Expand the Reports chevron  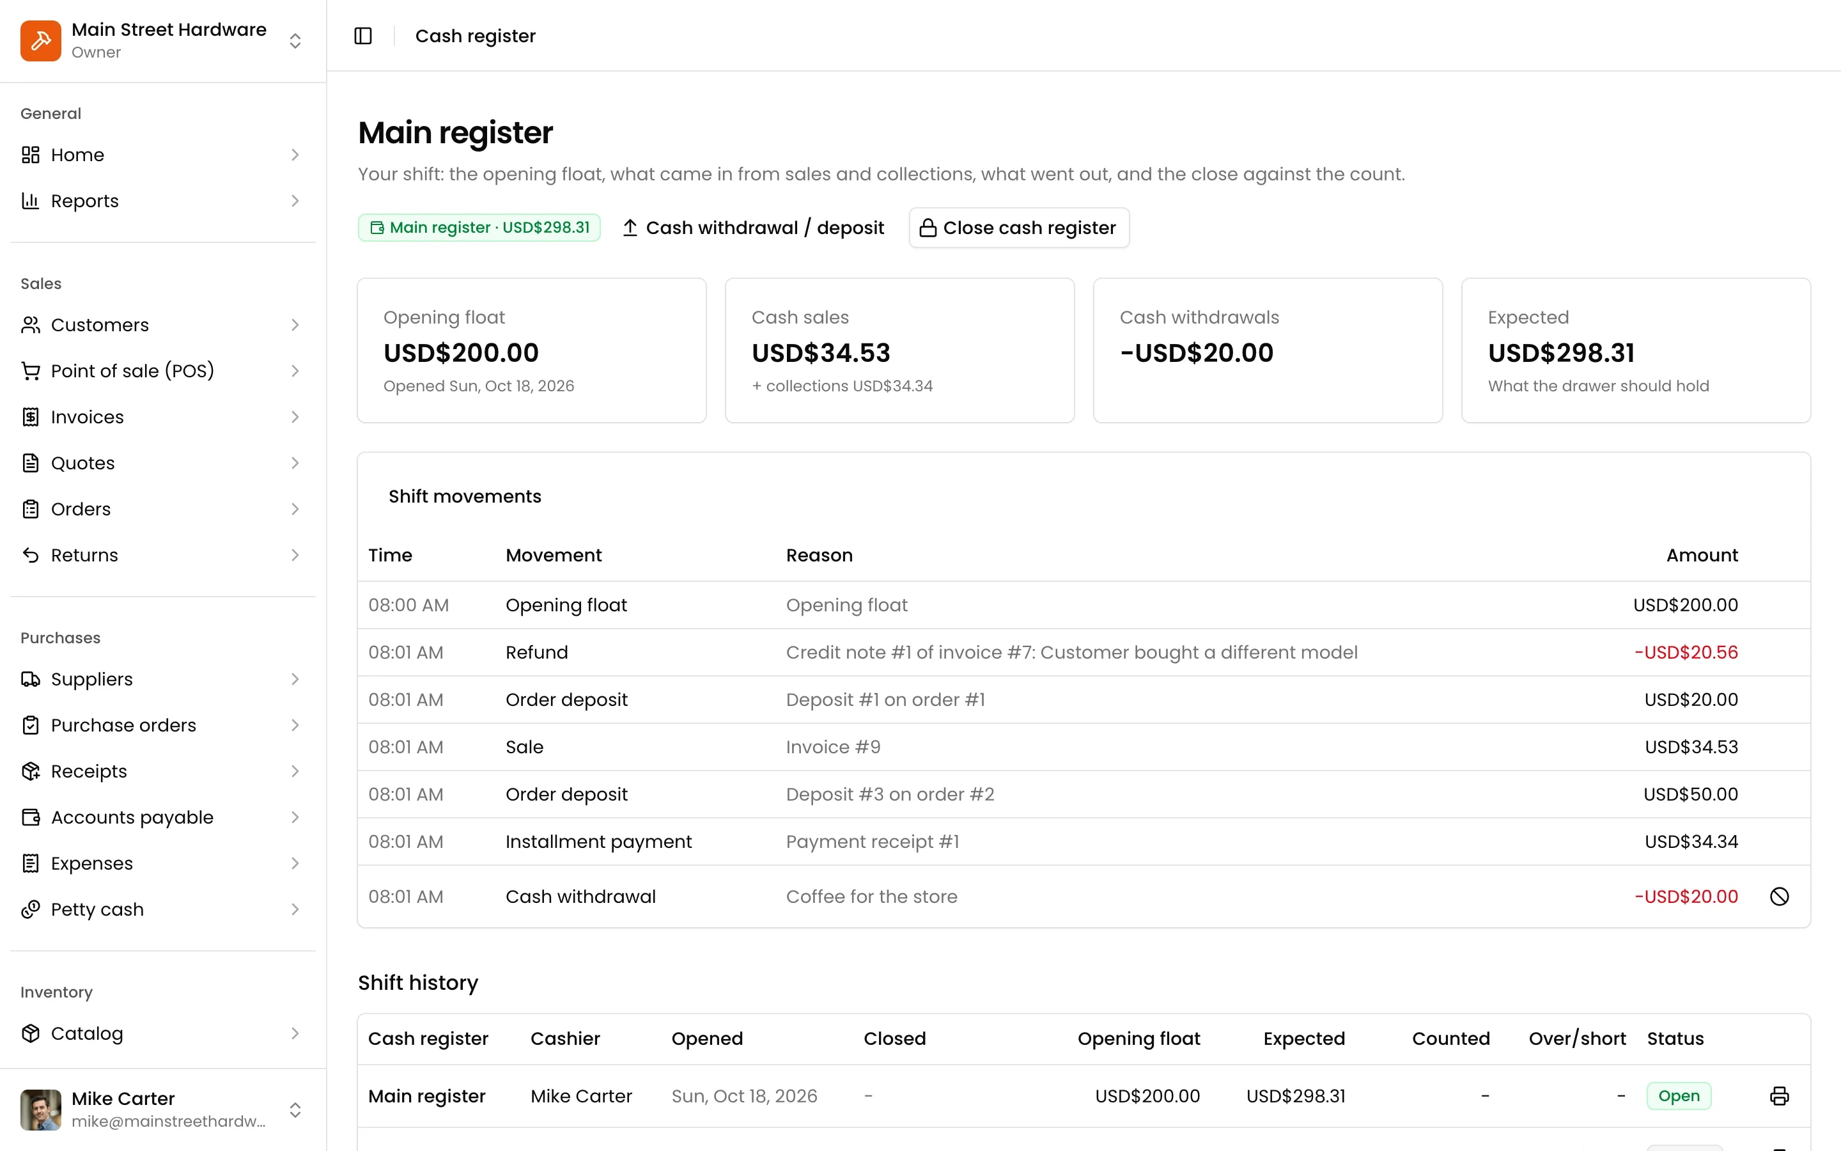295,201
